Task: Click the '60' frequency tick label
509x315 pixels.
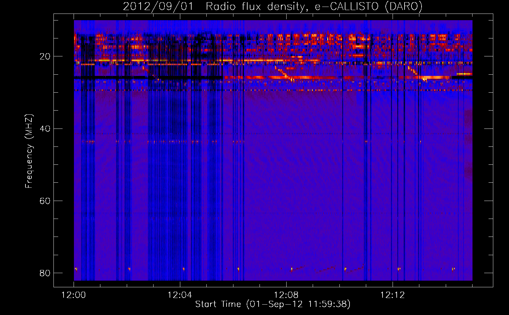Action: (x=45, y=201)
